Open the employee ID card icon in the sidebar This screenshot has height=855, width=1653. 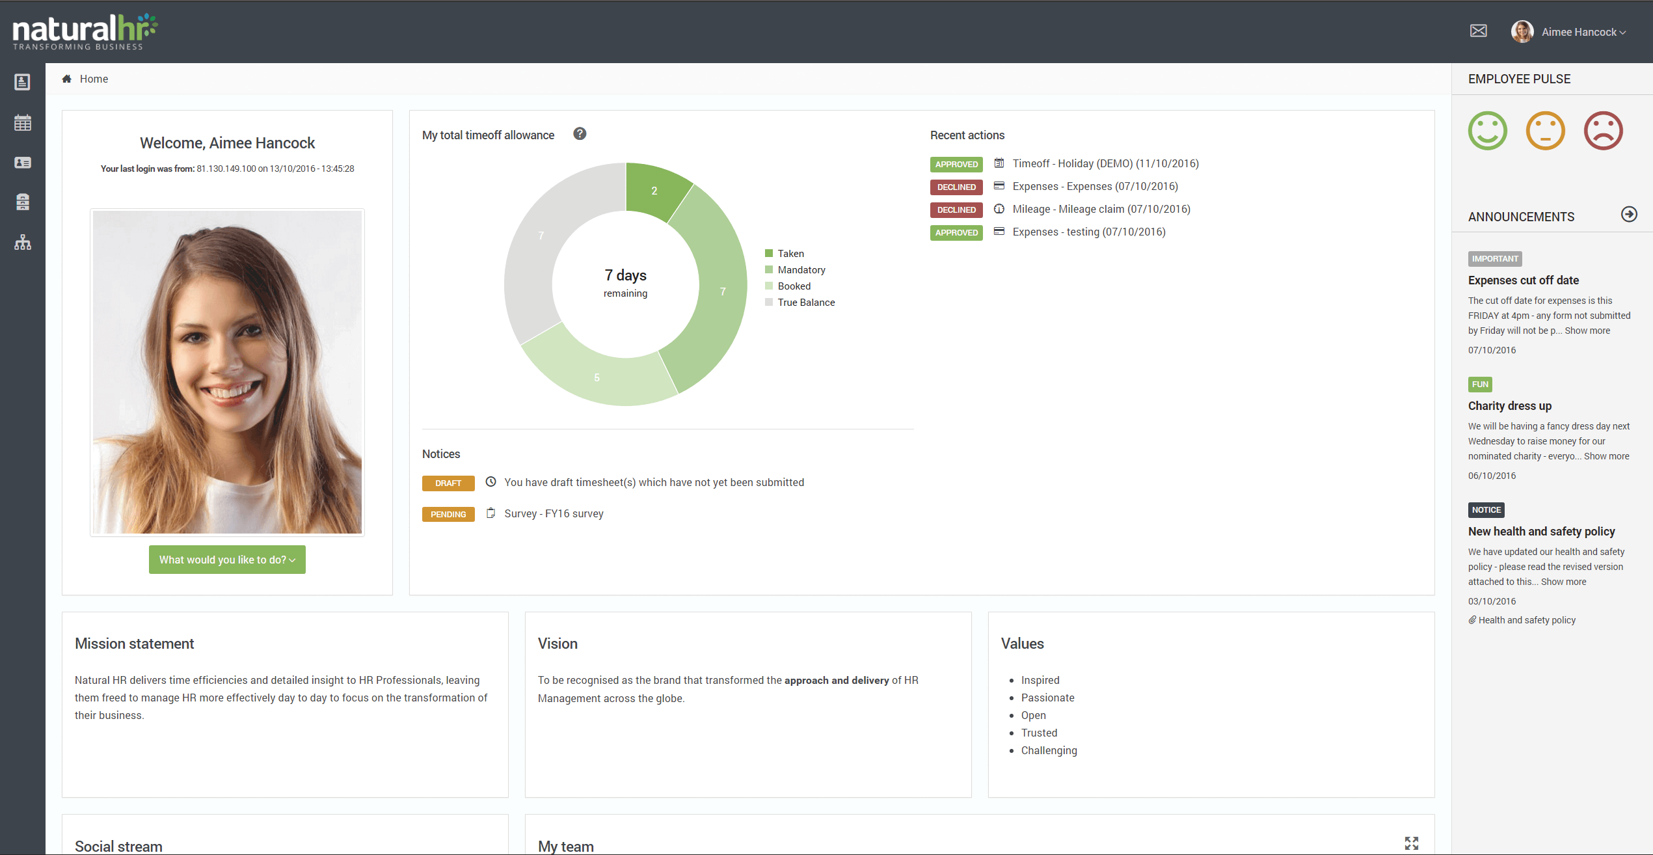23,162
